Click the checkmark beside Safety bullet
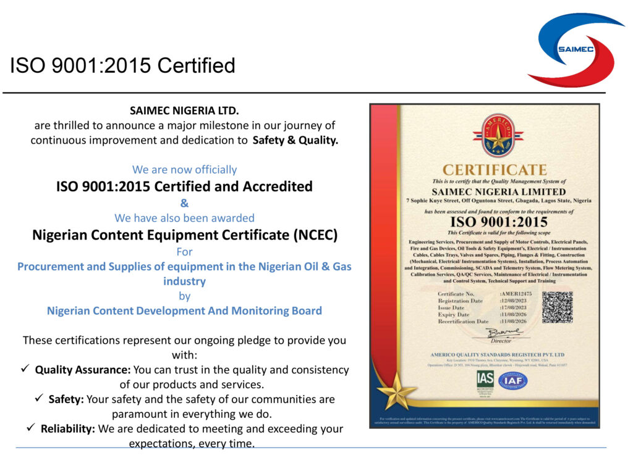This screenshot has width=633, height=474. click(40, 399)
